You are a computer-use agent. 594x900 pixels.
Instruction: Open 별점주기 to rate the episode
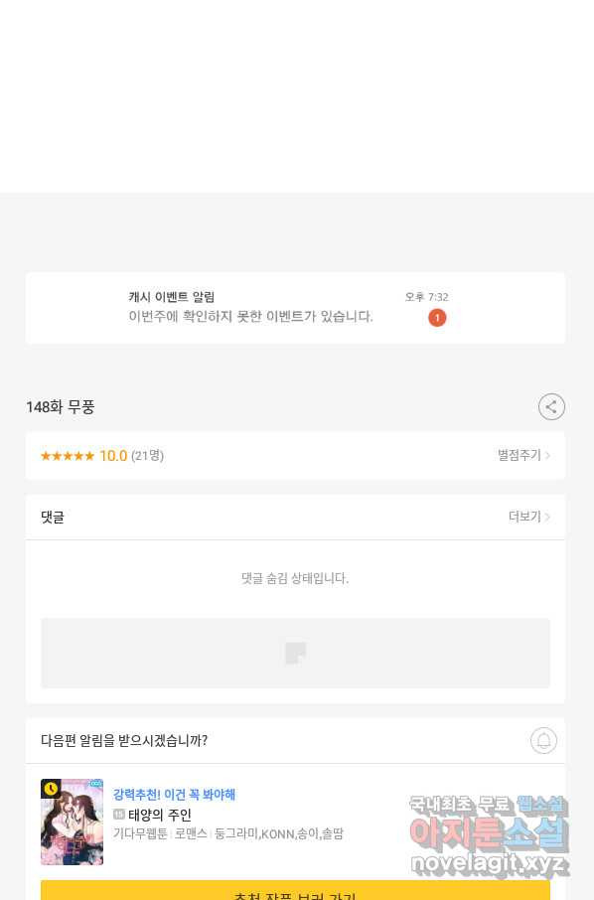click(519, 455)
